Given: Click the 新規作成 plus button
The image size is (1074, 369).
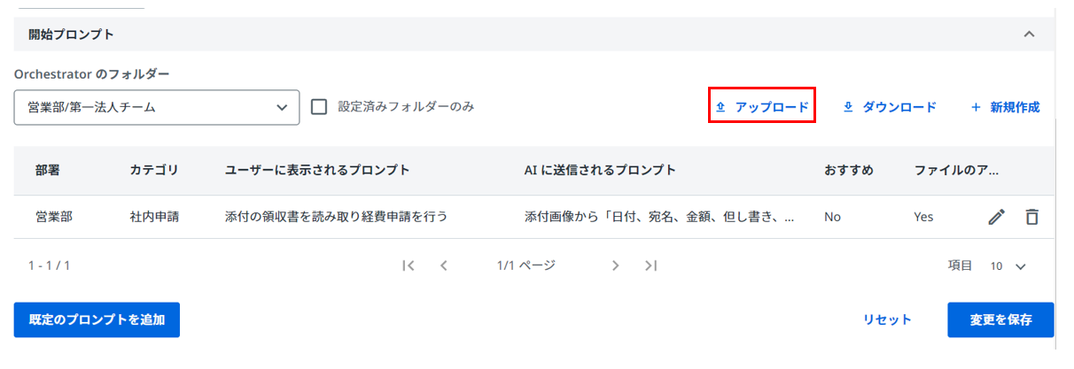Looking at the screenshot, I should [1005, 107].
